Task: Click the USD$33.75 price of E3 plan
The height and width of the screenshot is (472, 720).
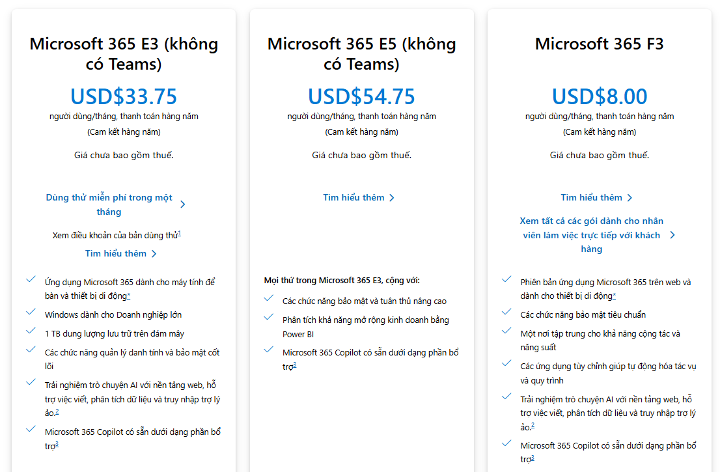Action: (x=124, y=96)
